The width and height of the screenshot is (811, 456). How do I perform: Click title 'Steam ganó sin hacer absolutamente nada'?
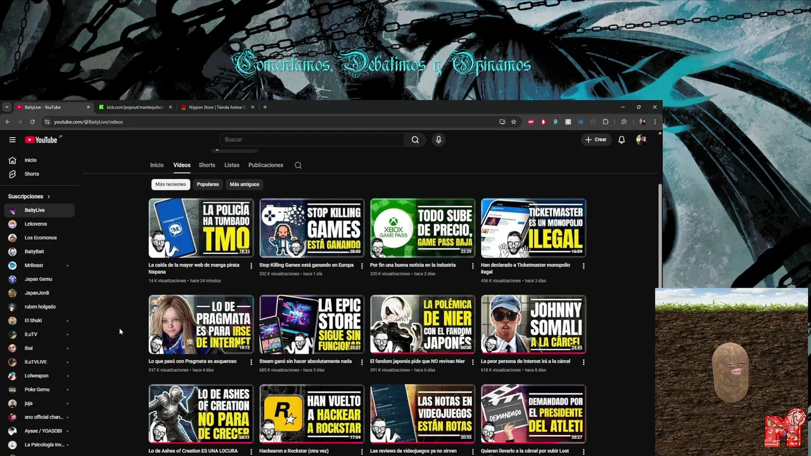(305, 362)
